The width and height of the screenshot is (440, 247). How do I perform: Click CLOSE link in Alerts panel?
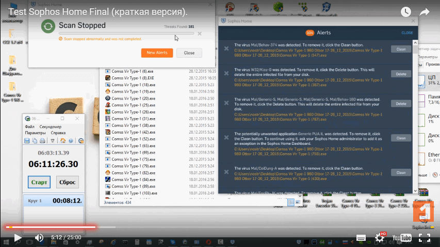(407, 33)
